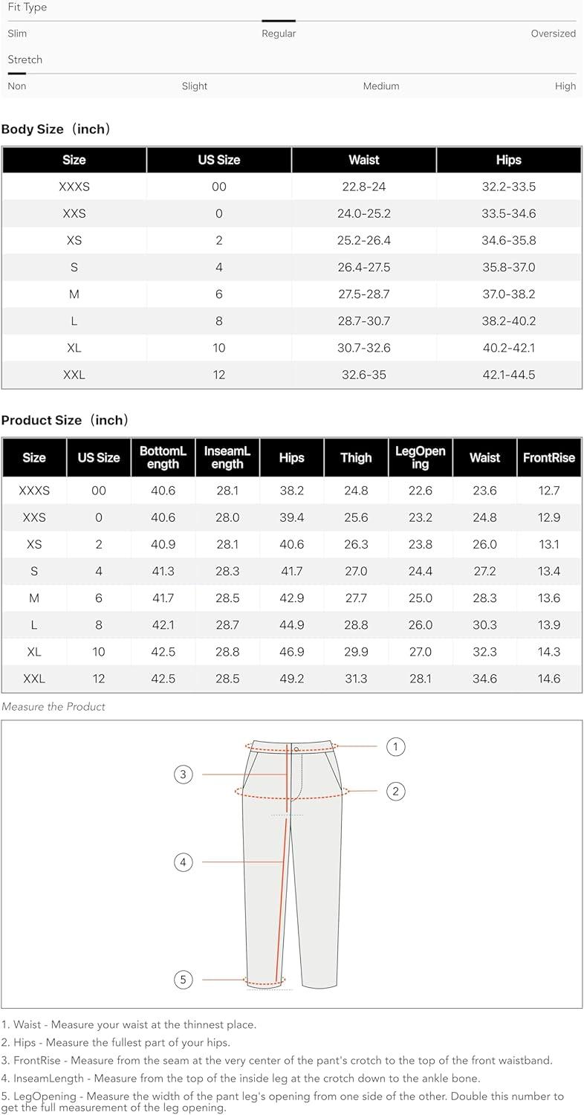Image resolution: width=584 pixels, height=1115 pixels.
Task: Select the Slim fit type label
Action: click(x=17, y=33)
